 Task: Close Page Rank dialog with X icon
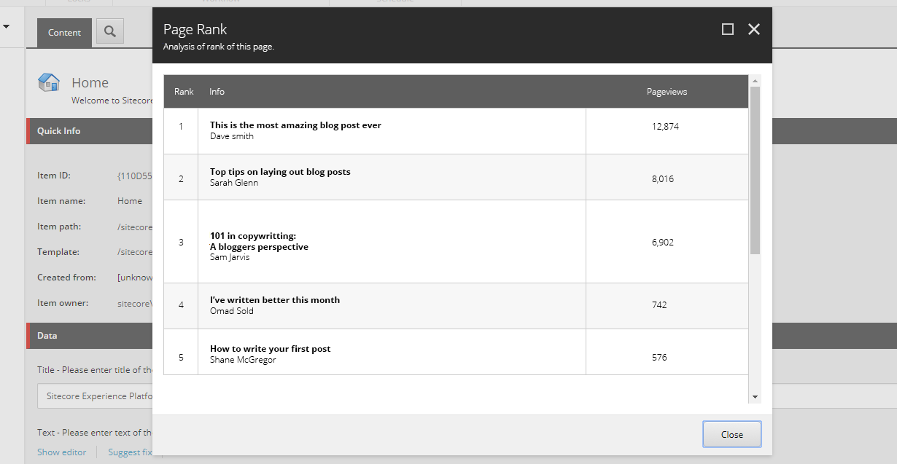tap(754, 29)
